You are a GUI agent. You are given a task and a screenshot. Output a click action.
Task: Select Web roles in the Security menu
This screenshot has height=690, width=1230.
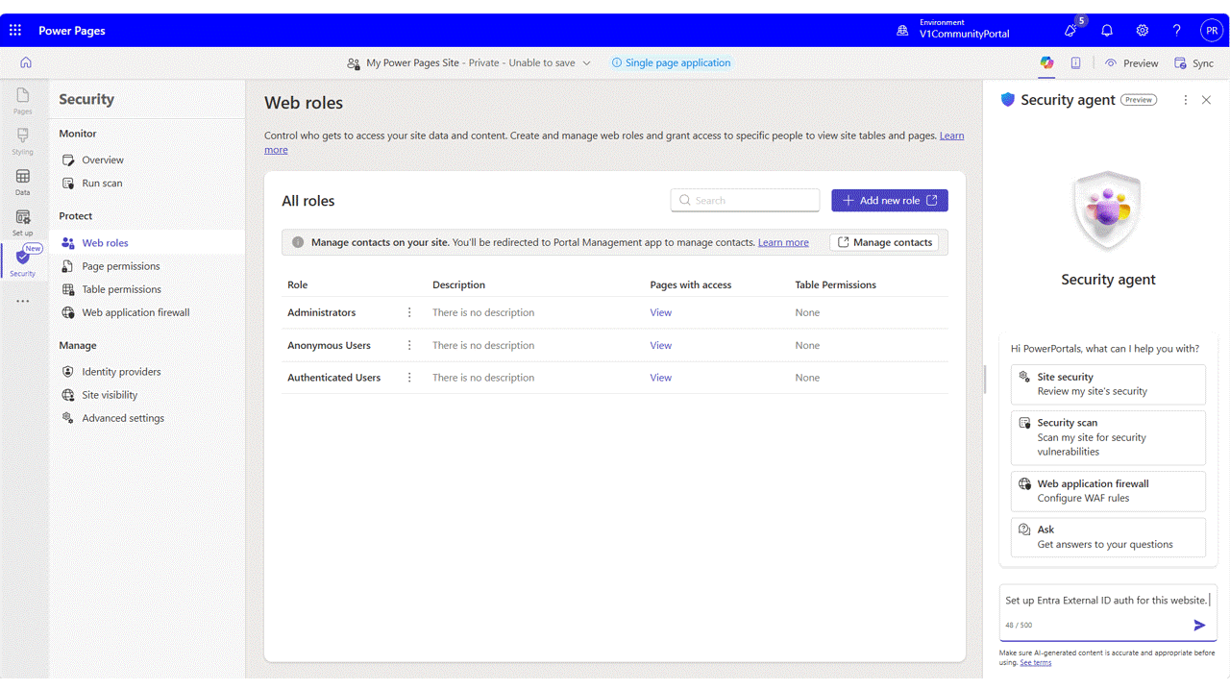[147, 243]
